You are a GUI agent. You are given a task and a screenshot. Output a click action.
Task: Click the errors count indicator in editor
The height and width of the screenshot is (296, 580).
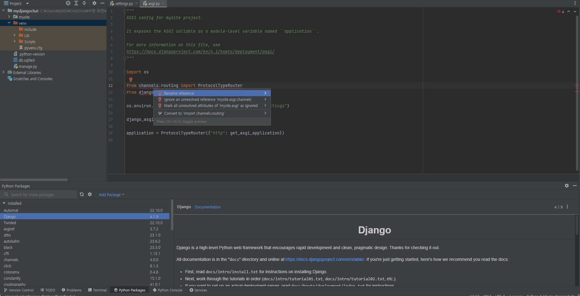[x=561, y=11]
